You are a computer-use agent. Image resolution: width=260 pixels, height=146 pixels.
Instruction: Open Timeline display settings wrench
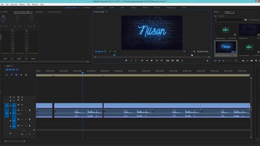pyautogui.click(x=26, y=75)
